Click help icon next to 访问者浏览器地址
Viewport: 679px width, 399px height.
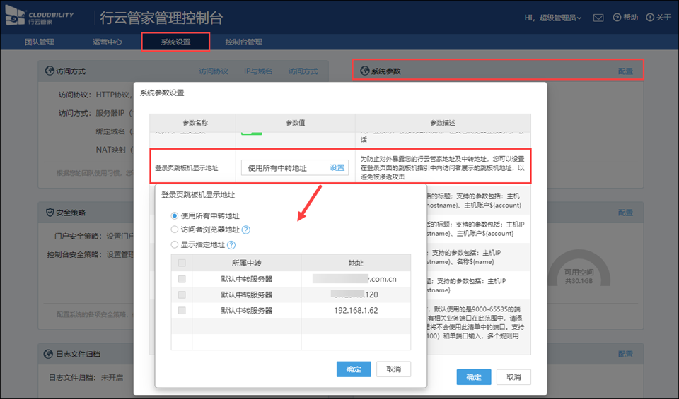pyautogui.click(x=246, y=230)
